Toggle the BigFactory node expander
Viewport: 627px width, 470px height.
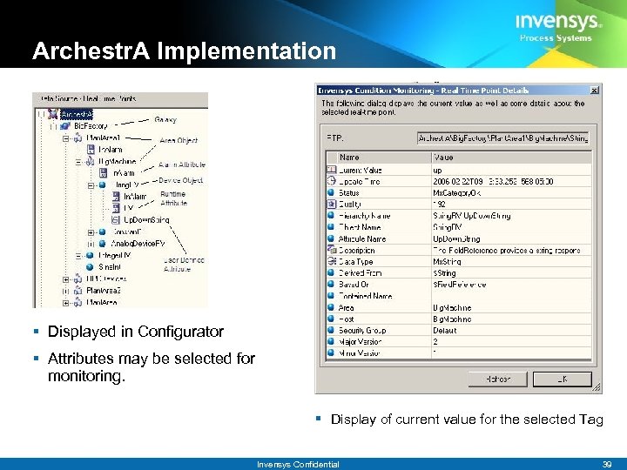coord(53,127)
